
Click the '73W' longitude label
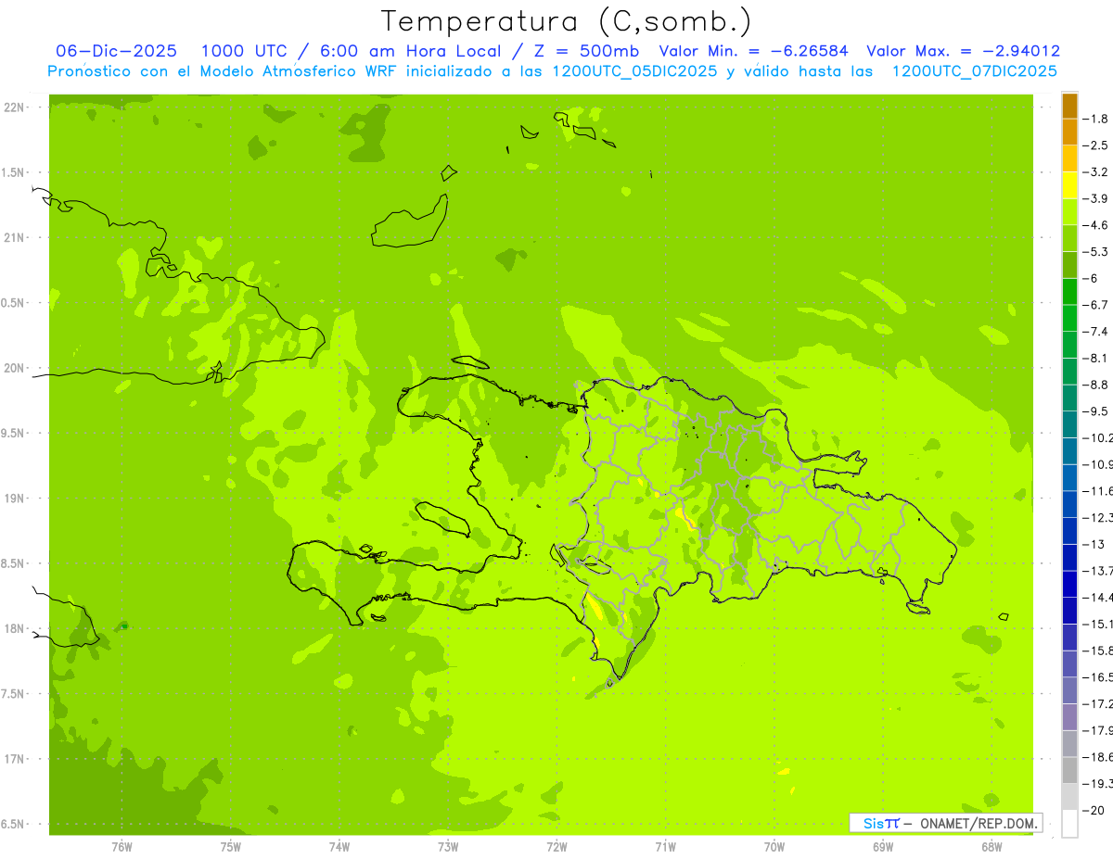[x=448, y=847]
